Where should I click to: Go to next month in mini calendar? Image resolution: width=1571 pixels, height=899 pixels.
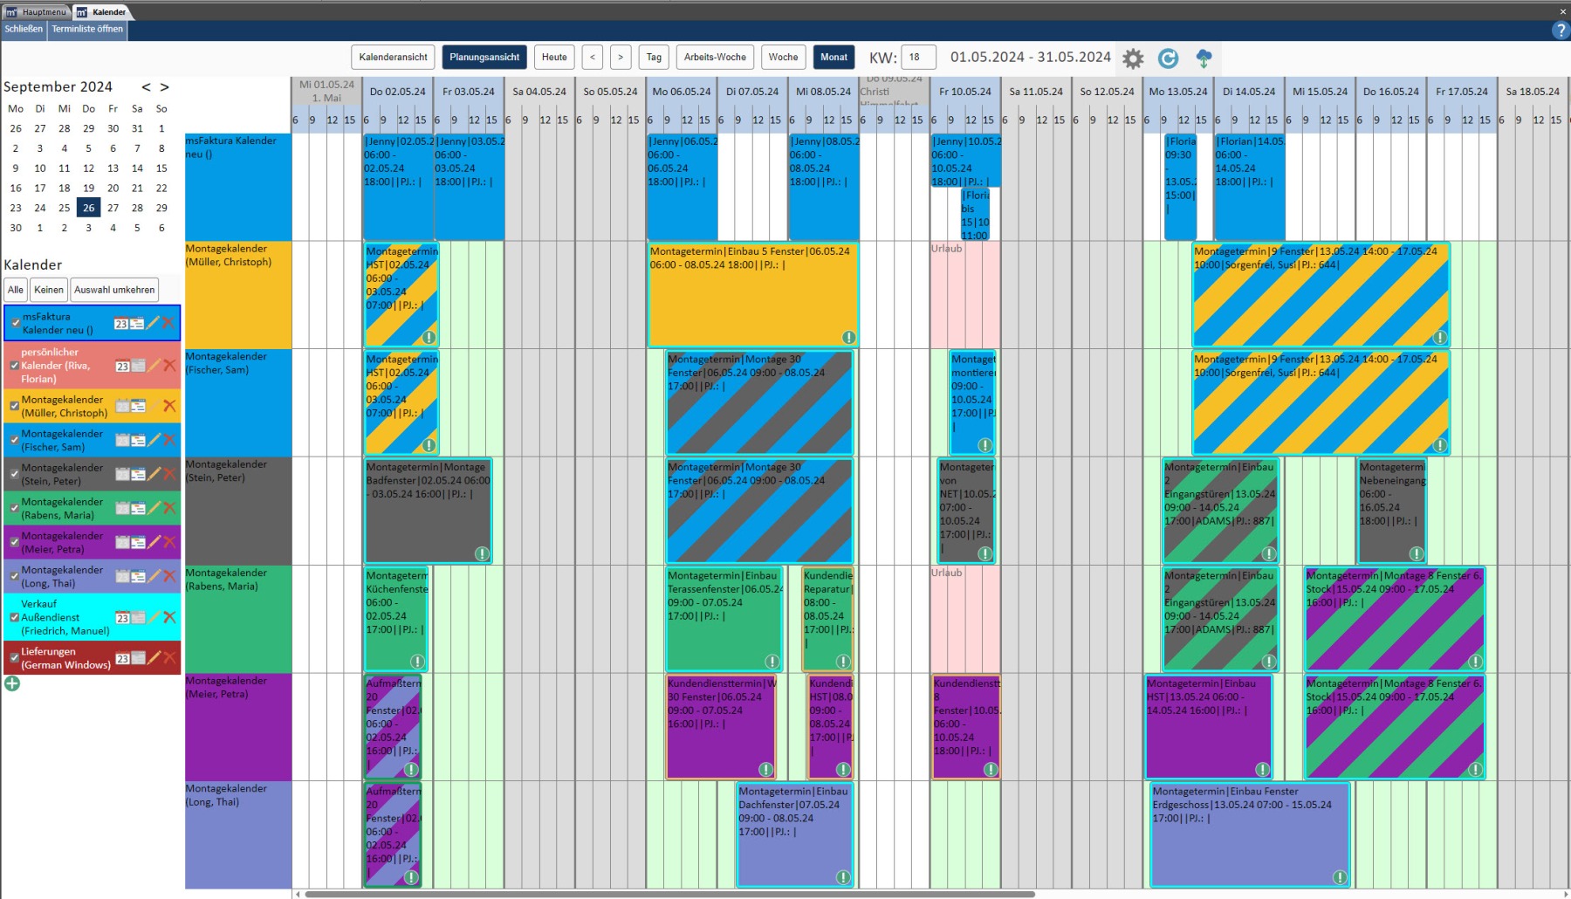point(164,87)
